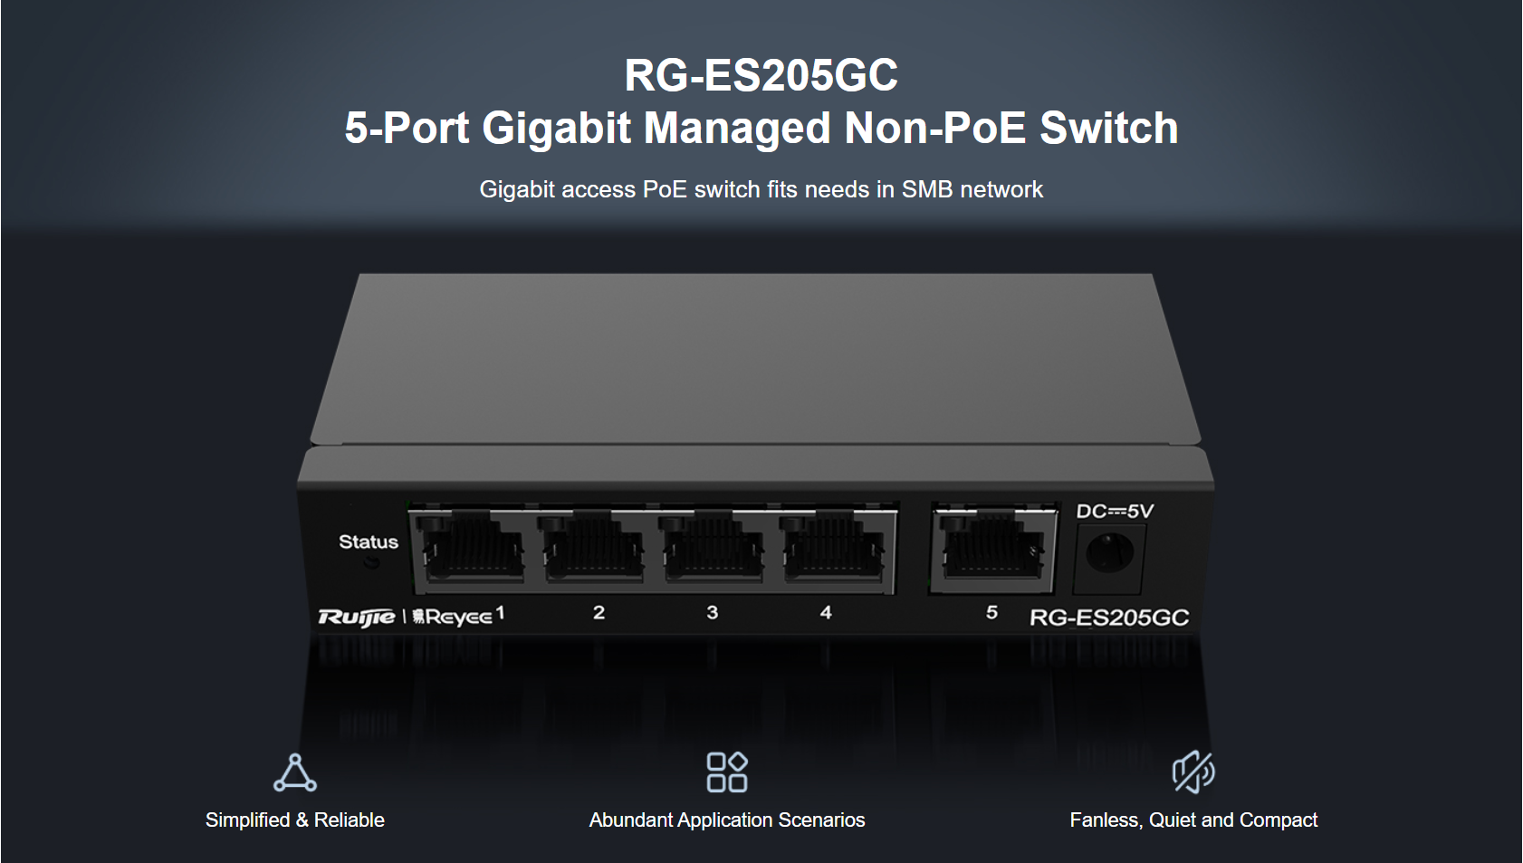The height and width of the screenshot is (863, 1523).
Task: Click the Status LED indicator label
Action: click(369, 542)
